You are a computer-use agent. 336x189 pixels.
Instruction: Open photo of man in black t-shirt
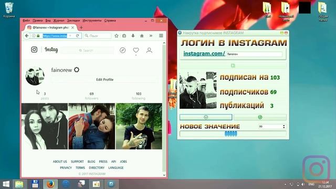139,126
